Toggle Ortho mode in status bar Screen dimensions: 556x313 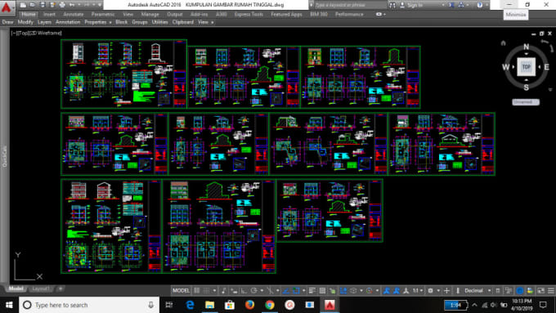(244, 291)
